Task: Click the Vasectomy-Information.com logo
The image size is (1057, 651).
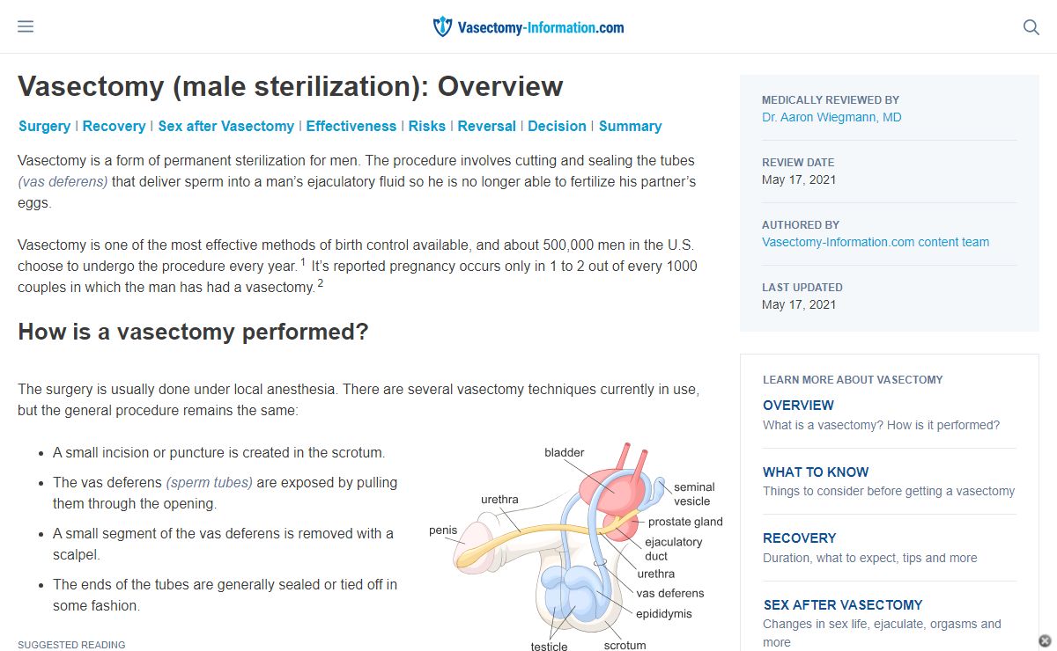Action: [528, 27]
